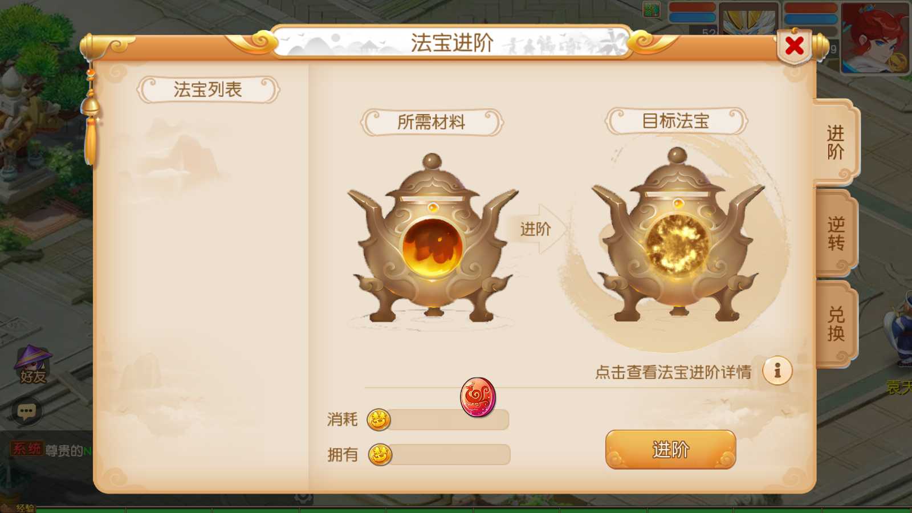This screenshot has height=513, width=912.
Task: Select the target cauldron under 目标法宝
Action: click(678, 235)
